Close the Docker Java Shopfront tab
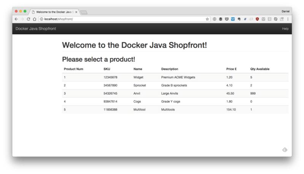 click(x=76, y=12)
